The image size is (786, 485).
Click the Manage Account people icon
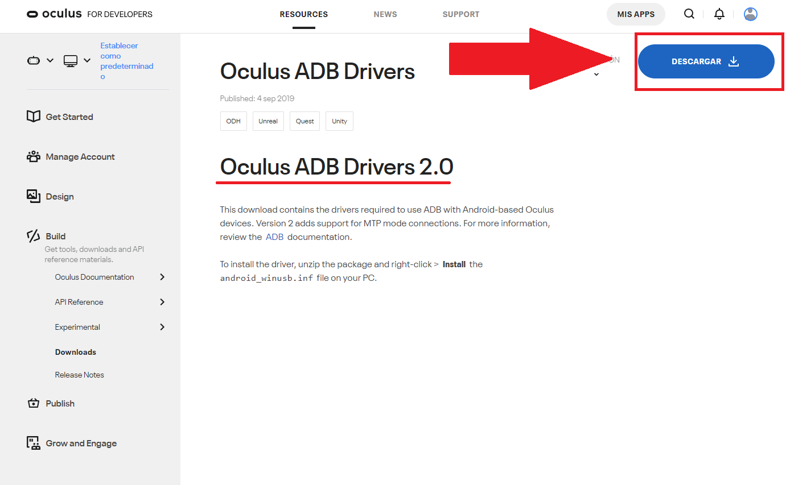34,156
